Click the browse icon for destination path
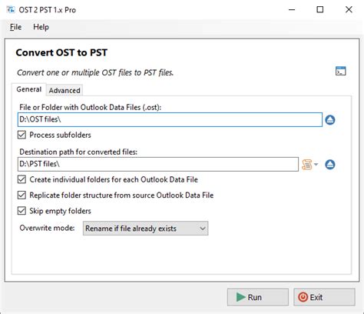Image resolution: width=364 pixels, height=314 pixels. click(330, 165)
